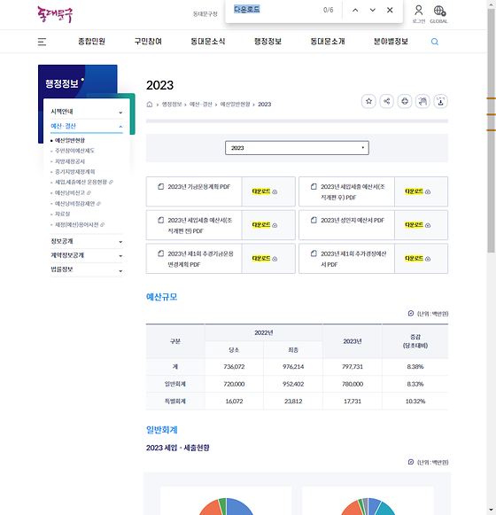496x515 pixels.
Task: Click the page download icon button
Action: (440, 101)
